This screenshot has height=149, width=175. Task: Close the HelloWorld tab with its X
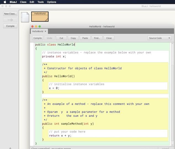point(45,31)
